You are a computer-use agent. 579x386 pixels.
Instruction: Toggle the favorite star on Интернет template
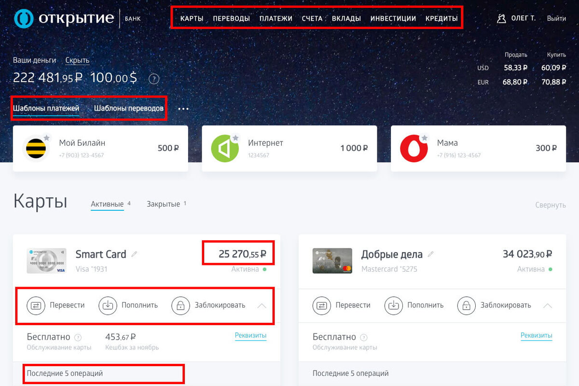click(x=236, y=137)
